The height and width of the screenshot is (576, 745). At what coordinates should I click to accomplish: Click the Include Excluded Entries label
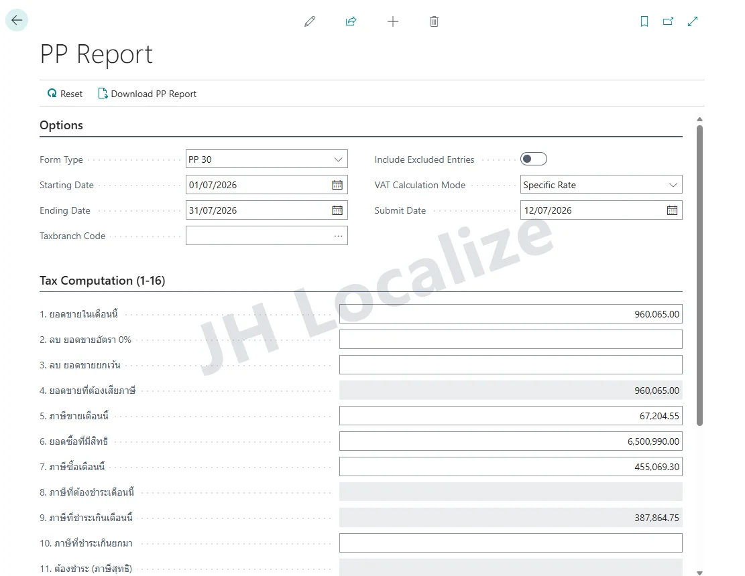[424, 159]
